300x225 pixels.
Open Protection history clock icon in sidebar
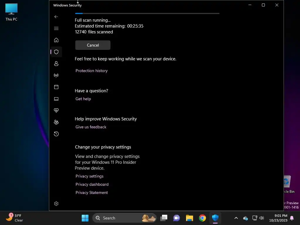click(x=56, y=134)
